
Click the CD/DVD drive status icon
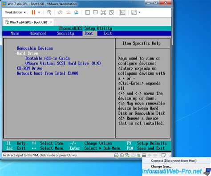point(122,155)
